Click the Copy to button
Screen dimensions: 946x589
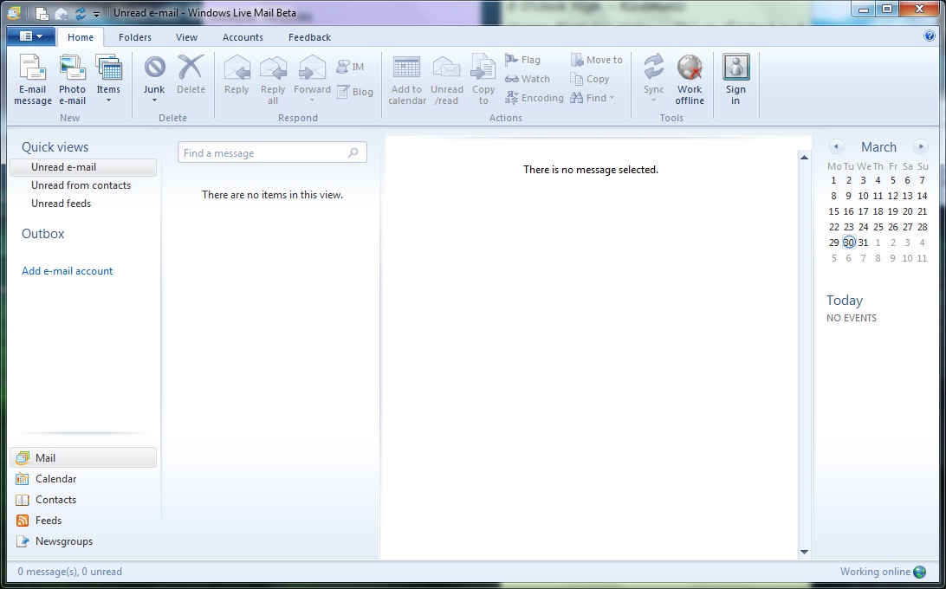(x=483, y=80)
